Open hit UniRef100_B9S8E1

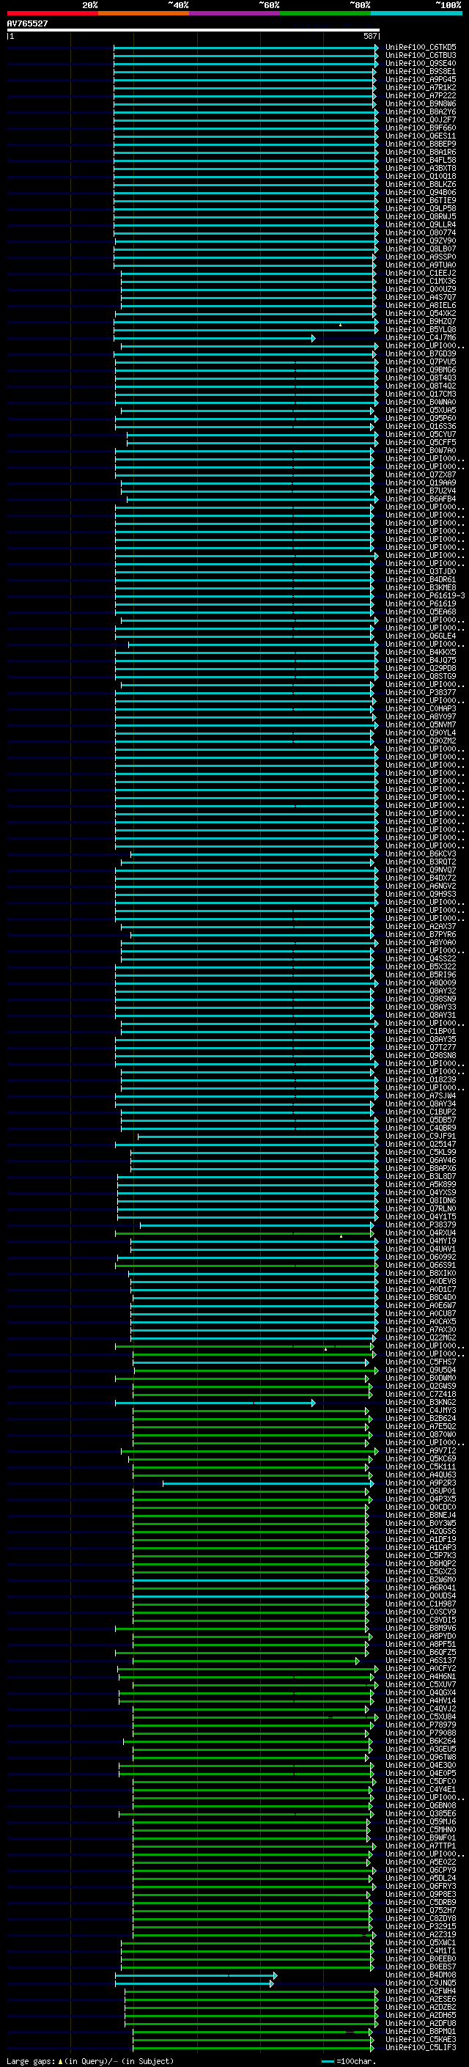point(421,71)
